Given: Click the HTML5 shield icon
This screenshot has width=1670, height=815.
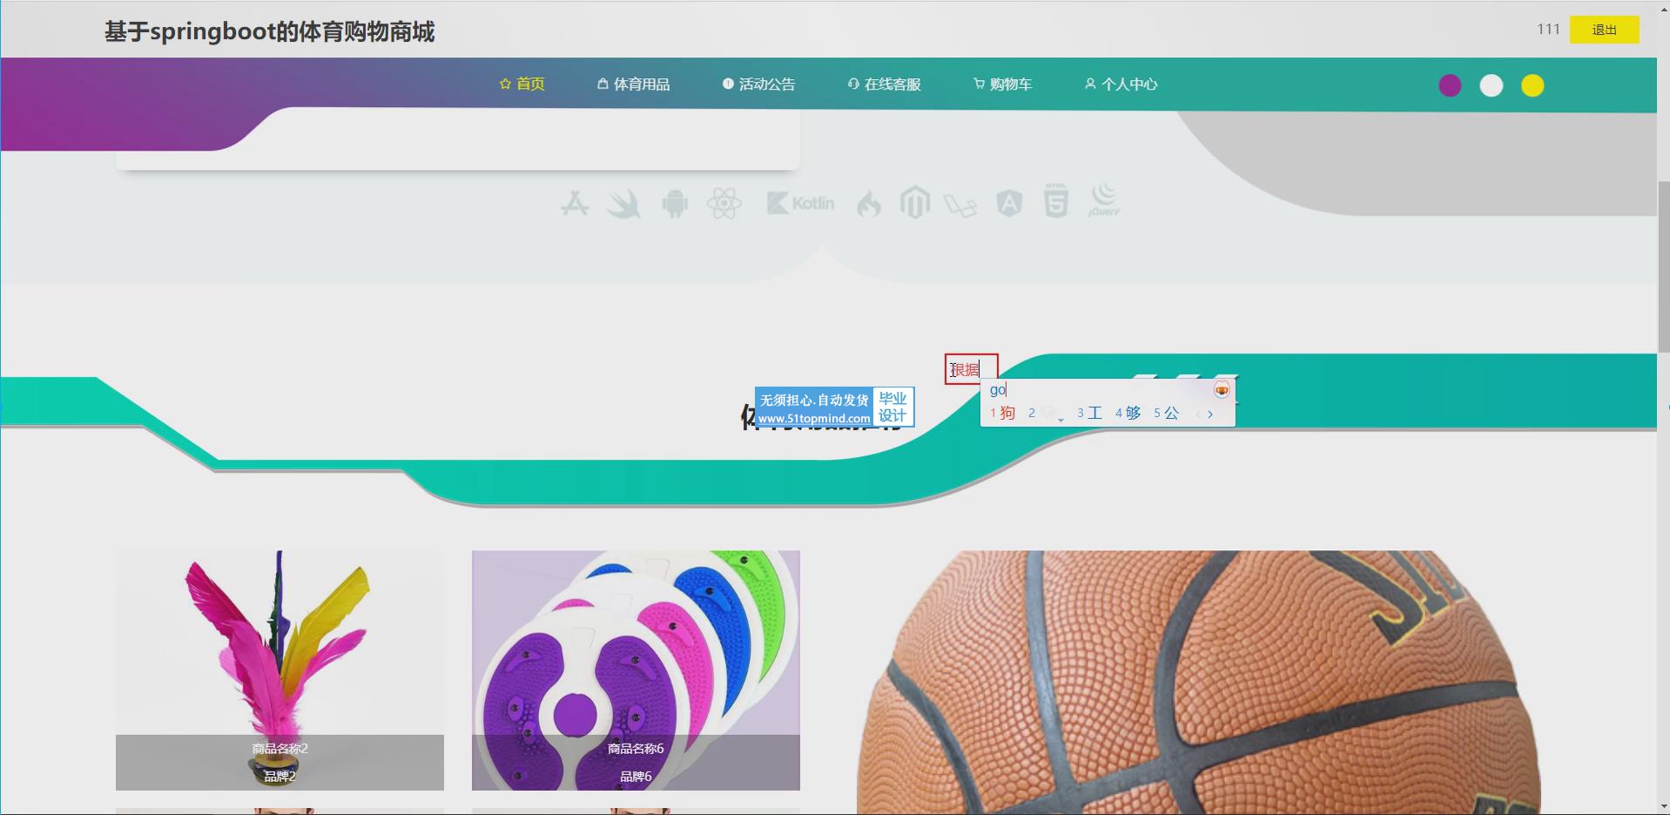Looking at the screenshot, I should [x=1055, y=202].
